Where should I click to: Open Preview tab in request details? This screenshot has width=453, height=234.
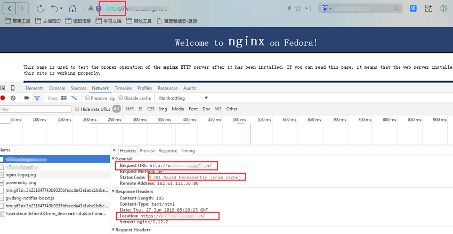147,151
